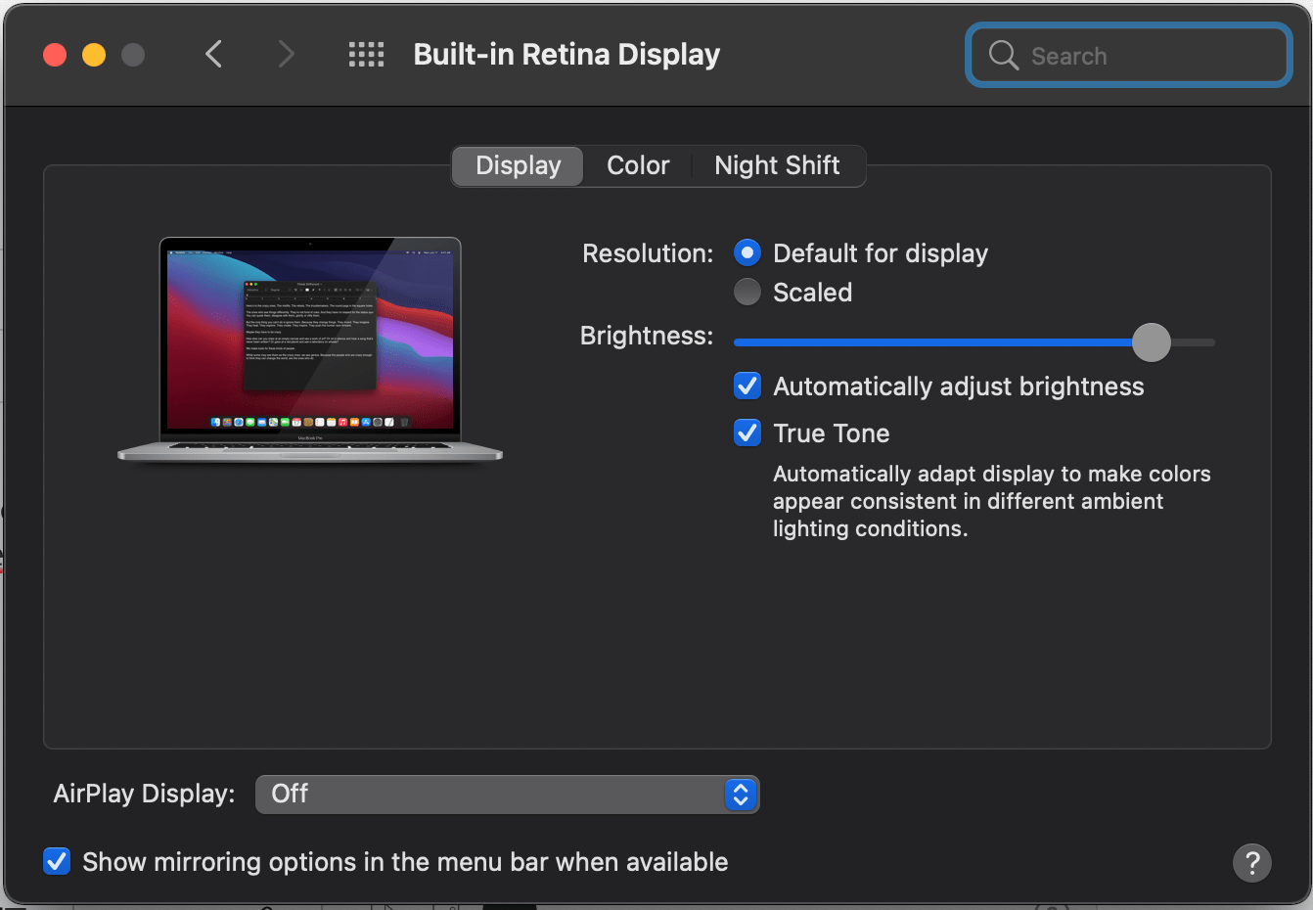Image resolution: width=1313 pixels, height=910 pixels.
Task: Click the Show All preferences grid icon
Action: point(366,54)
